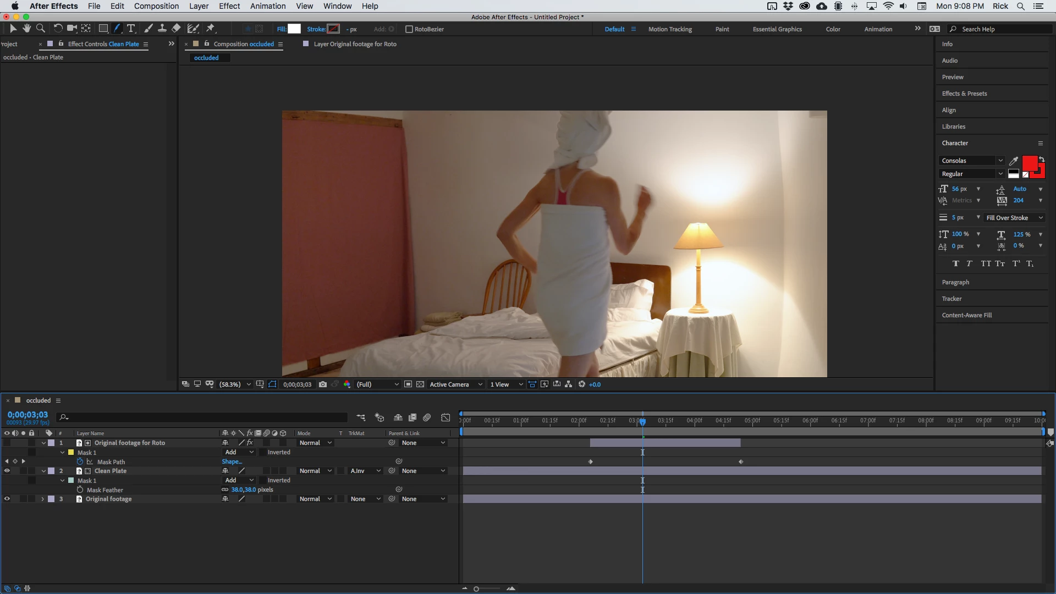This screenshot has width=1056, height=594.
Task: Select the Roto Brush tool
Action: click(193, 29)
